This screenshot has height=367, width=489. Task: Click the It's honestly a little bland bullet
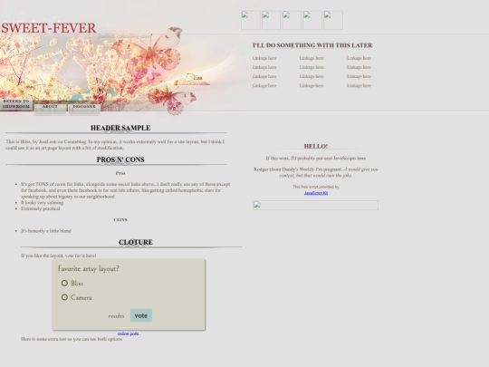[x=46, y=231]
